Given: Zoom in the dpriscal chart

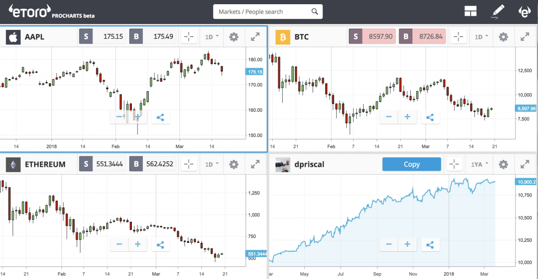Looking at the screenshot, I should [x=407, y=244].
